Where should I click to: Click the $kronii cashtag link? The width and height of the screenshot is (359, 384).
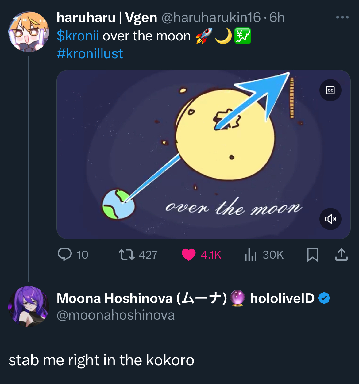coord(78,36)
